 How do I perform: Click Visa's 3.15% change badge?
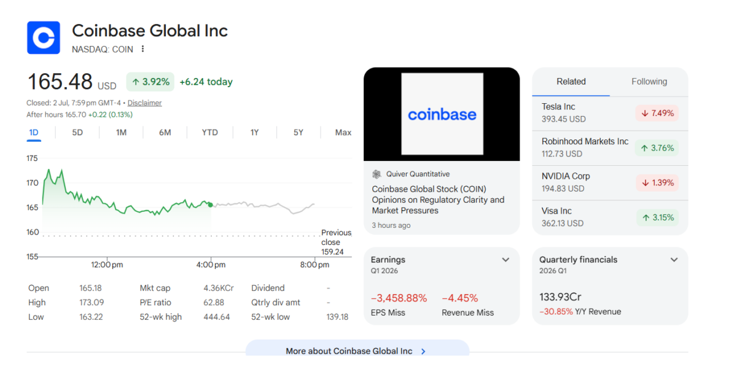click(x=657, y=217)
